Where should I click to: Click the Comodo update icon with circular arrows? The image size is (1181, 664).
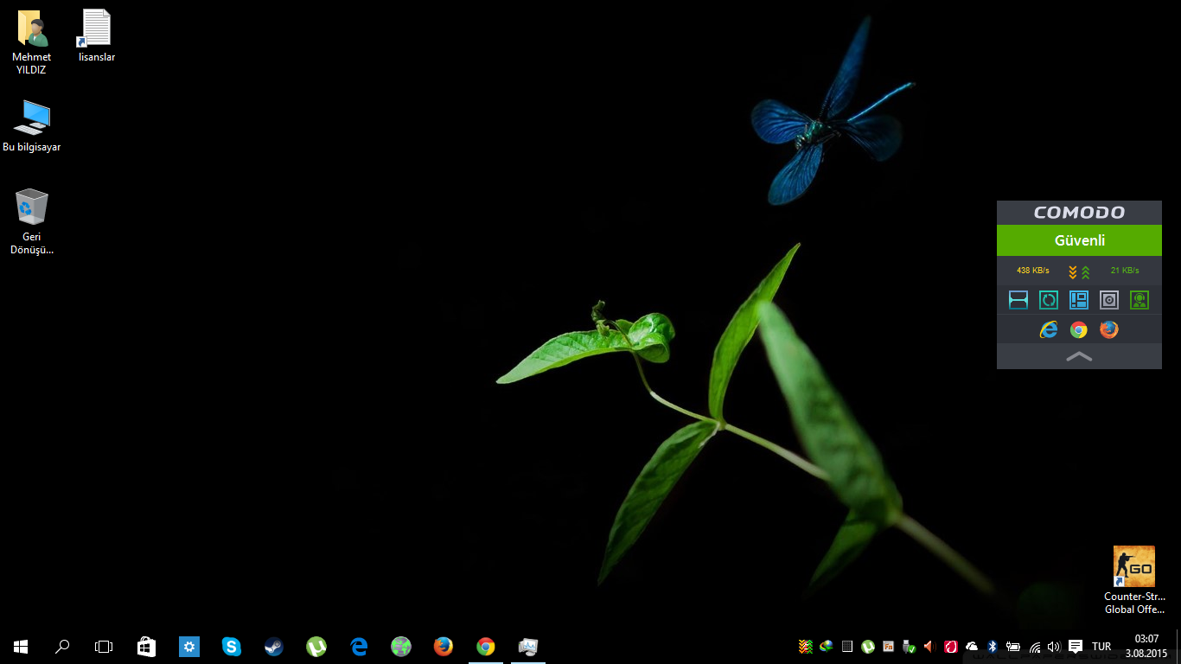tap(1049, 300)
